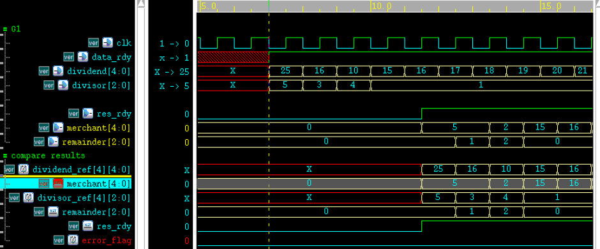Click the ver badge next to remainder[2:0] in G1

point(39,142)
